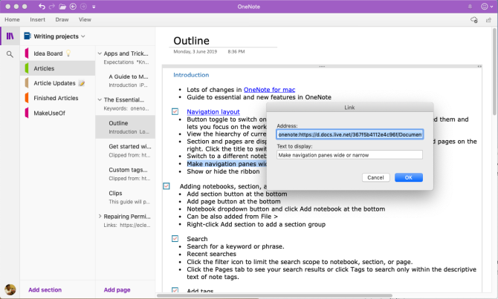Click the user profile avatar
The image size is (498, 299).
(x=10, y=289)
